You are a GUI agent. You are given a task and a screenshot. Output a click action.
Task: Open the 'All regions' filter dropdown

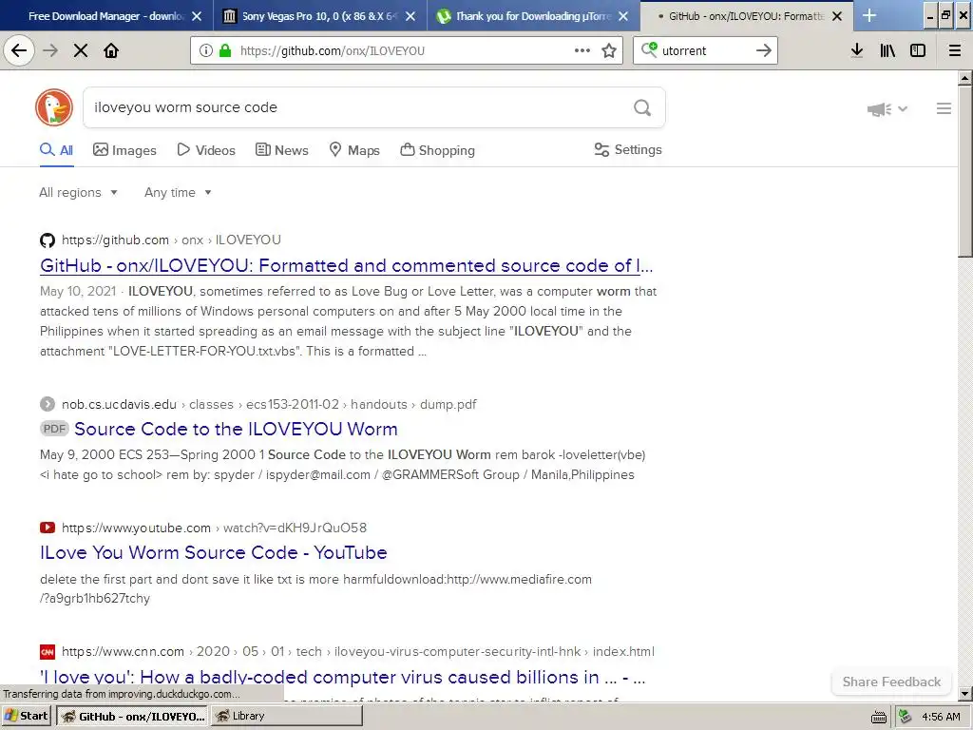click(78, 192)
